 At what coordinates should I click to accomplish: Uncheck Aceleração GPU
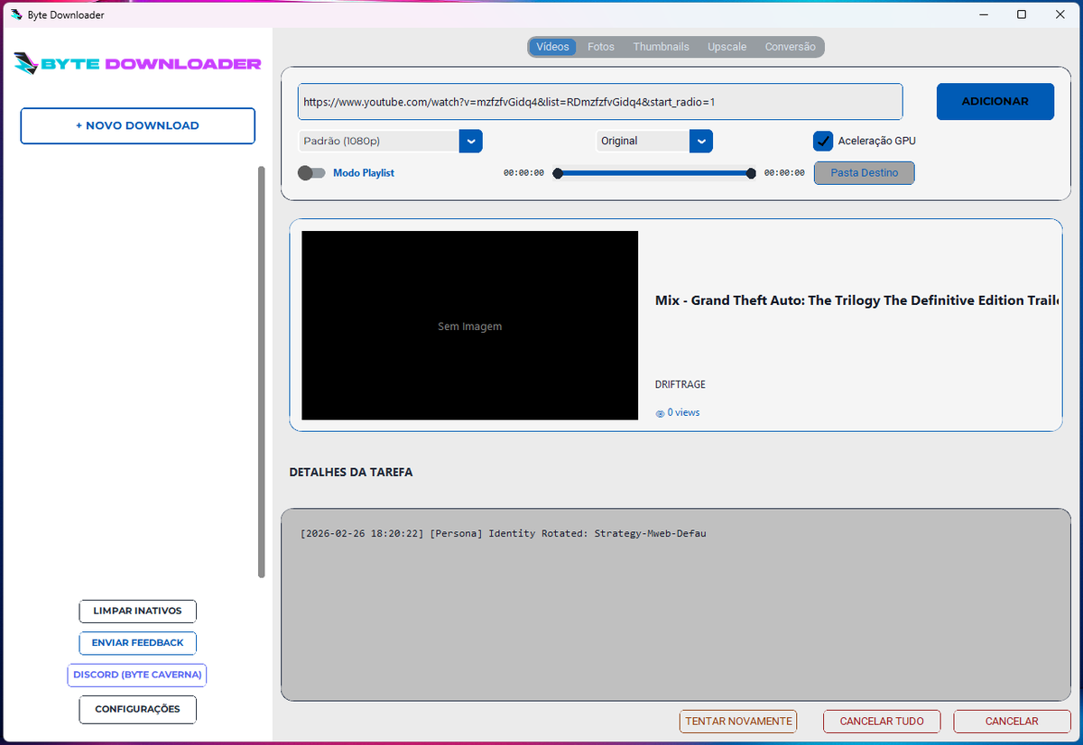(822, 141)
